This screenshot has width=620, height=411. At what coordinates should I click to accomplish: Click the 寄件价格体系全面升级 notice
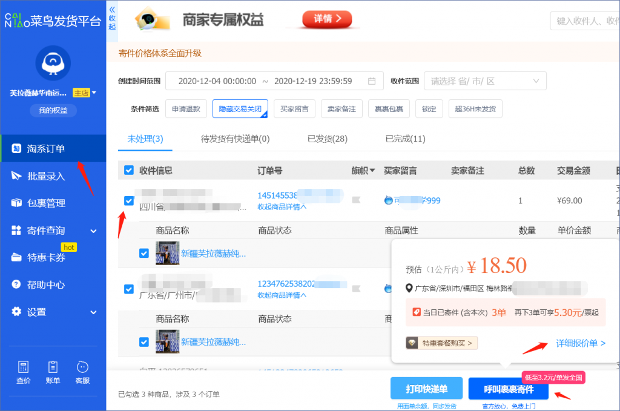160,53
